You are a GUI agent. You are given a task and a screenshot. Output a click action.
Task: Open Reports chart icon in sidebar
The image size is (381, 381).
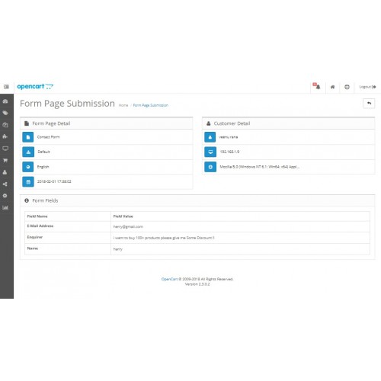pos(5,207)
